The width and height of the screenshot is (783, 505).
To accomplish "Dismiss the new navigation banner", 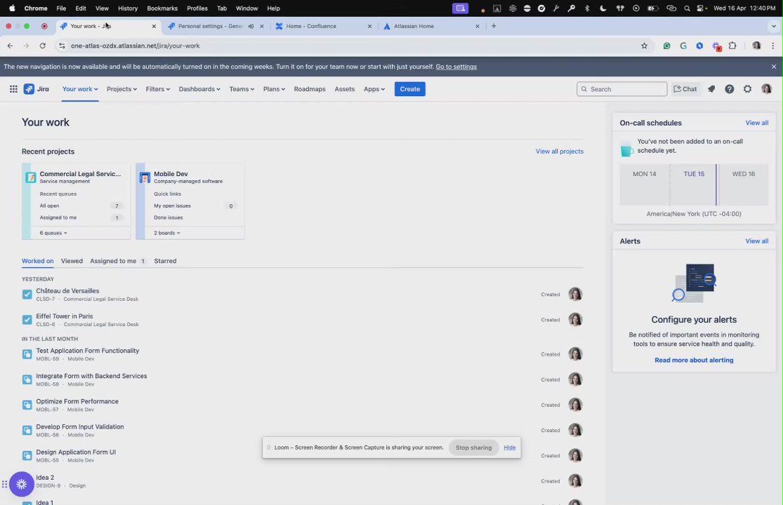I will pyautogui.click(x=773, y=67).
